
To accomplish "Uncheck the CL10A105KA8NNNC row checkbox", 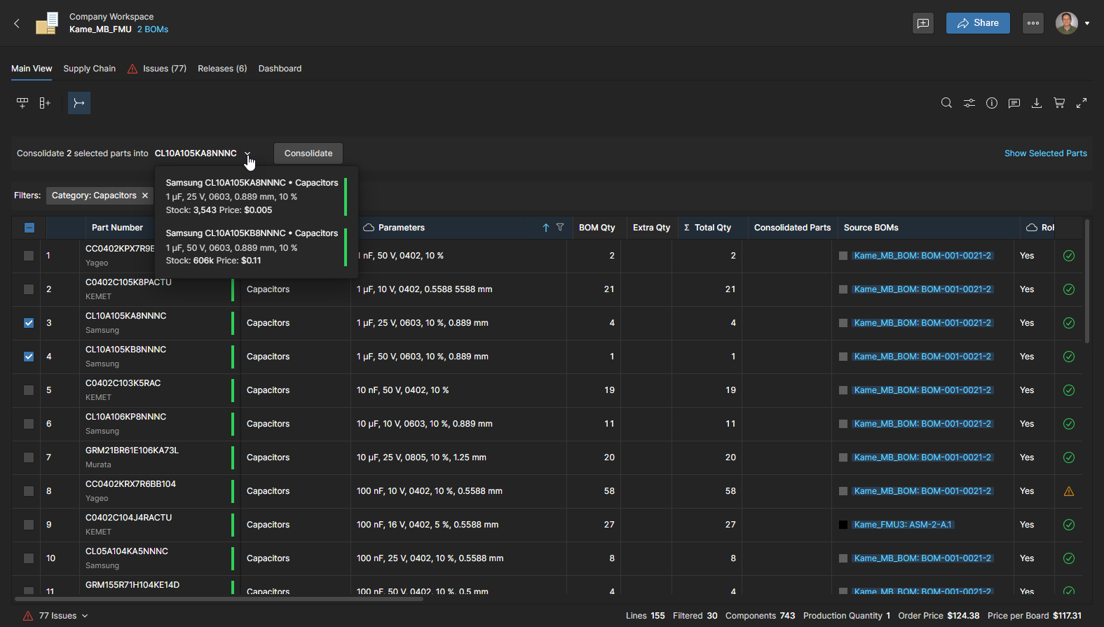I will (29, 323).
